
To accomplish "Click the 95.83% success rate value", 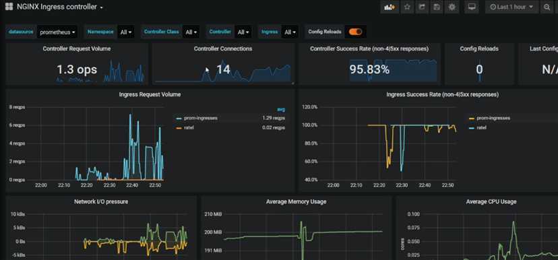I will (x=369, y=69).
